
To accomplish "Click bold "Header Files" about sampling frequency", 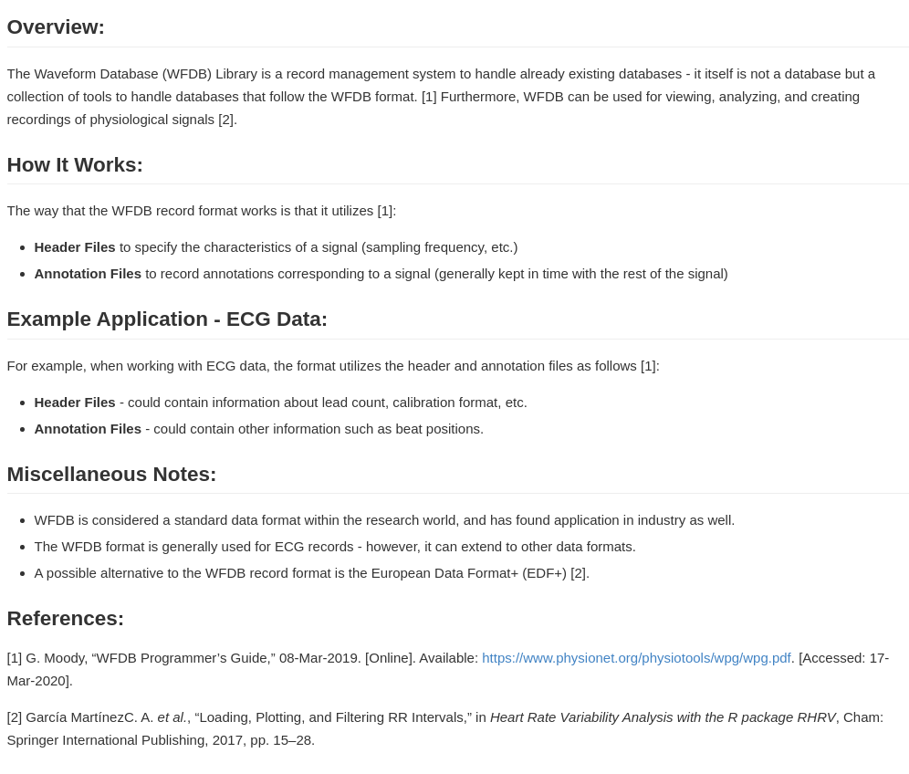I will pos(75,247).
